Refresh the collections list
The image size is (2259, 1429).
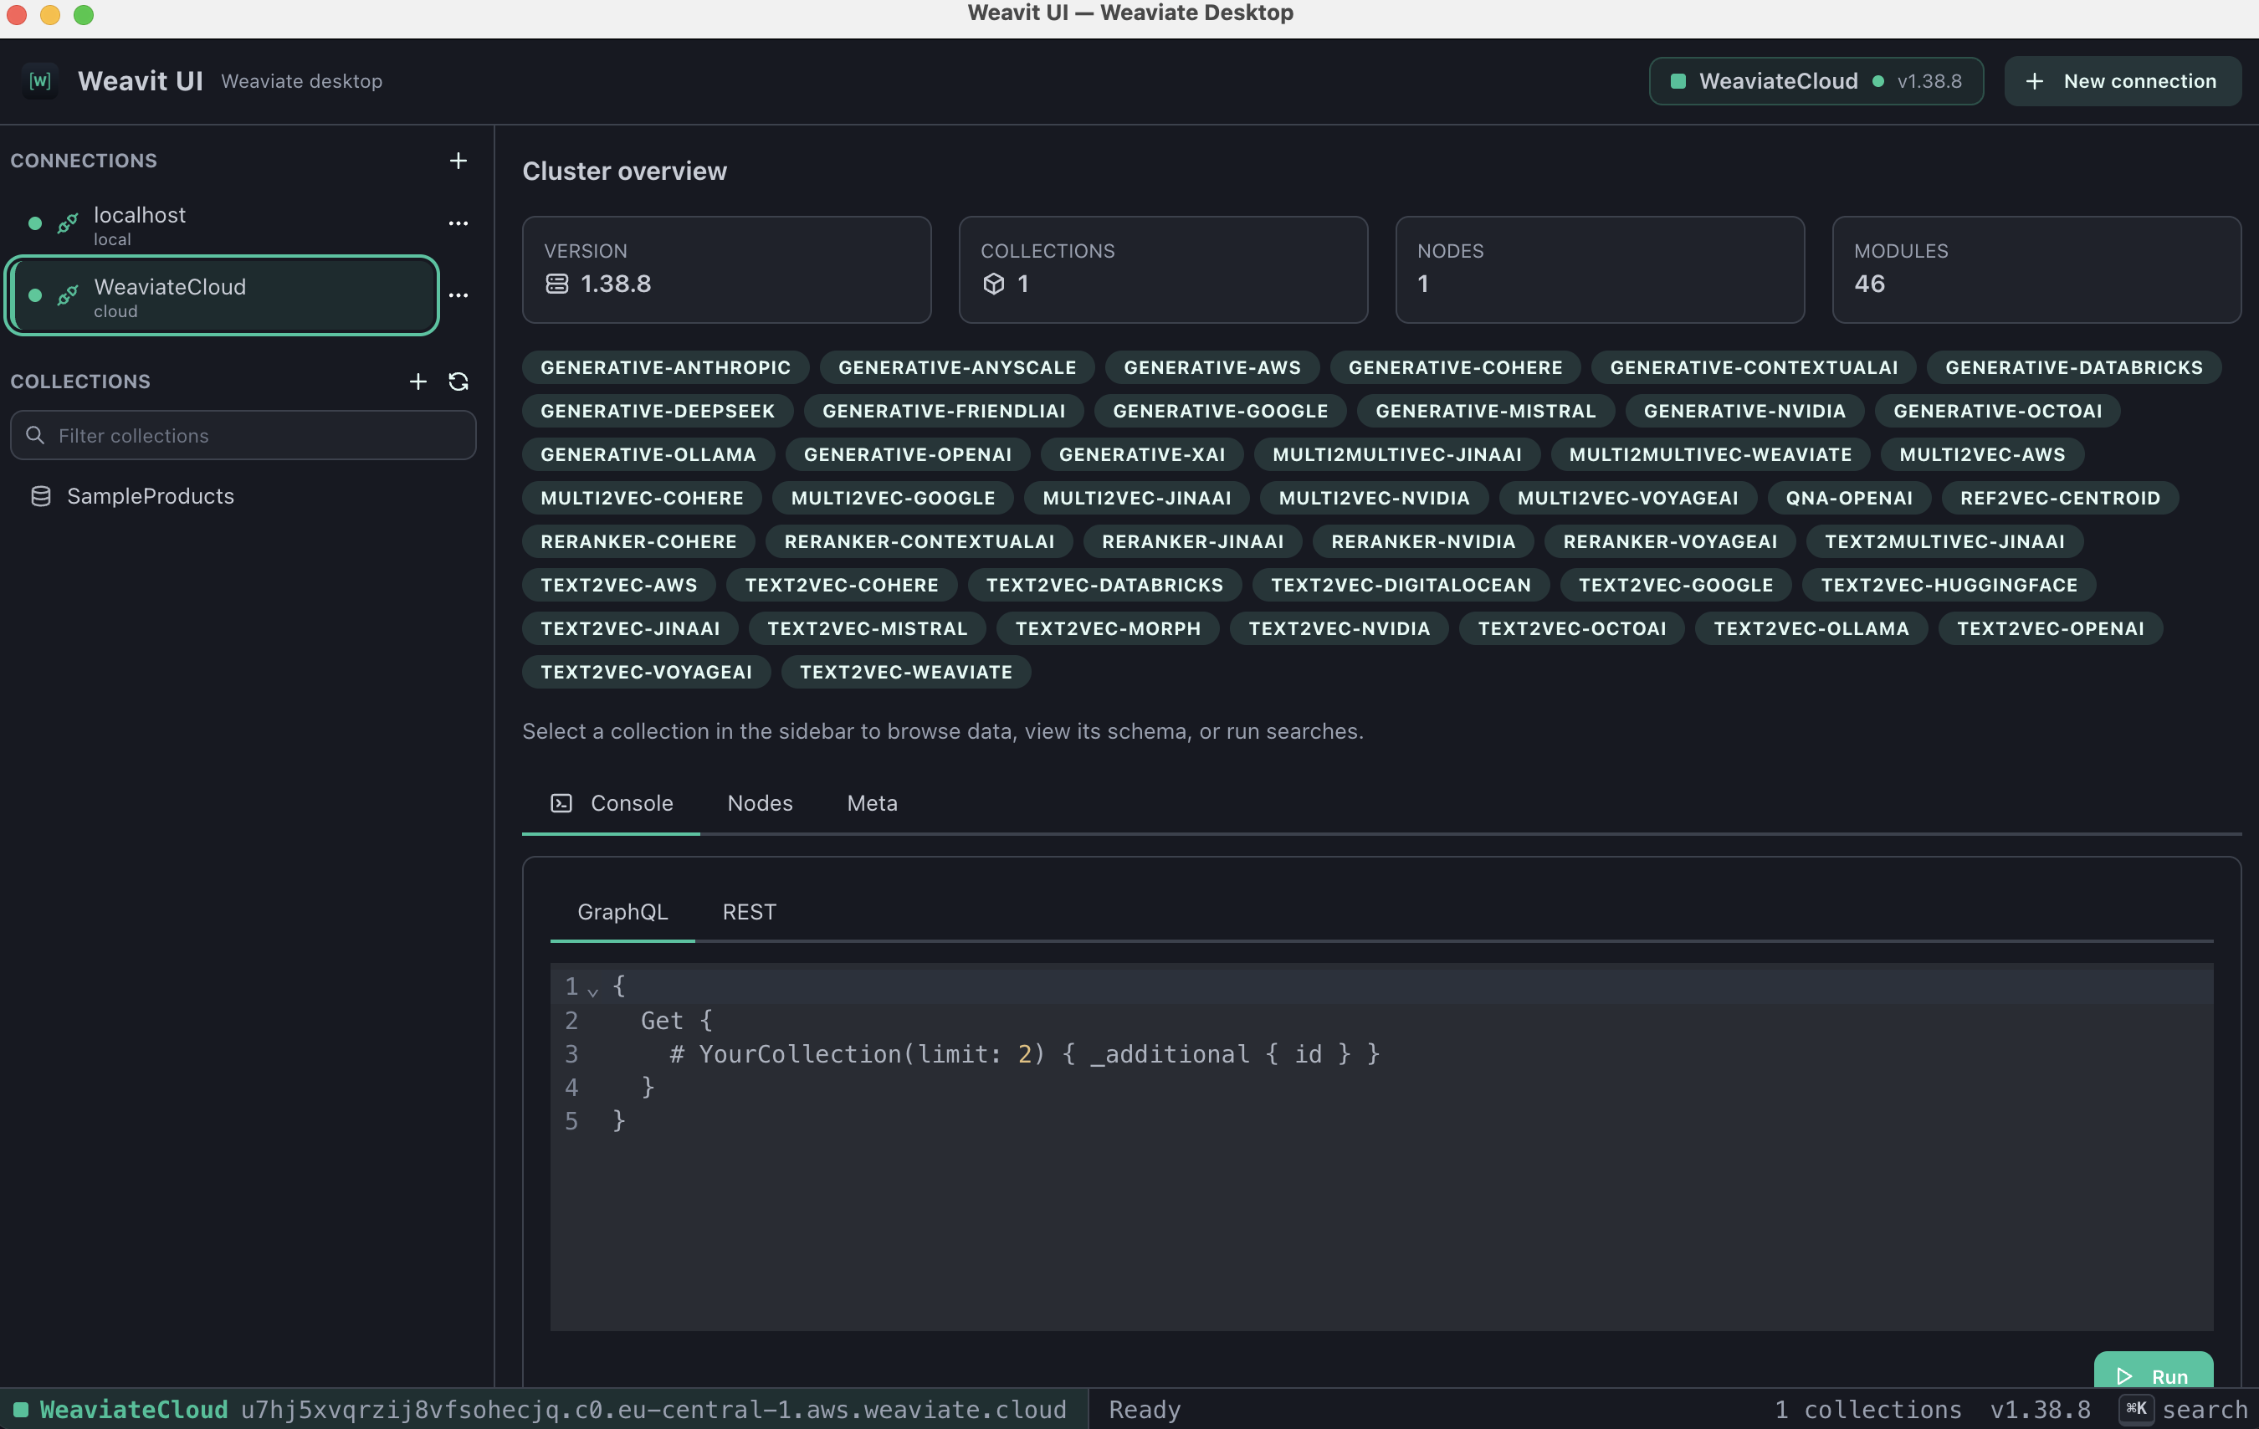click(x=458, y=381)
